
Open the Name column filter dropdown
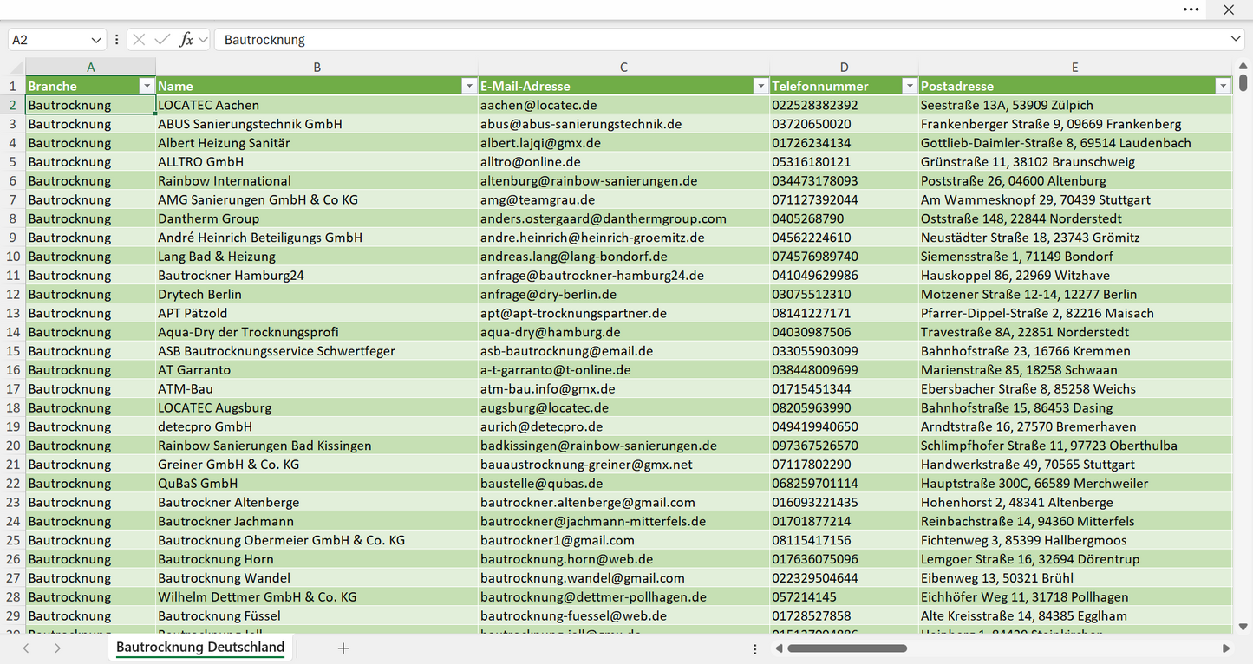click(x=469, y=86)
